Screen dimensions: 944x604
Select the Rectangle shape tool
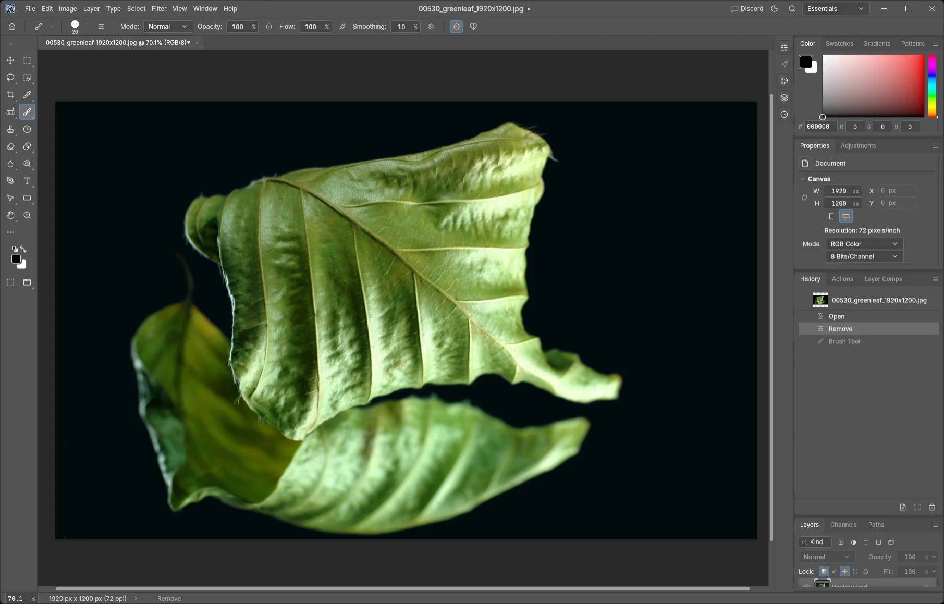click(27, 198)
